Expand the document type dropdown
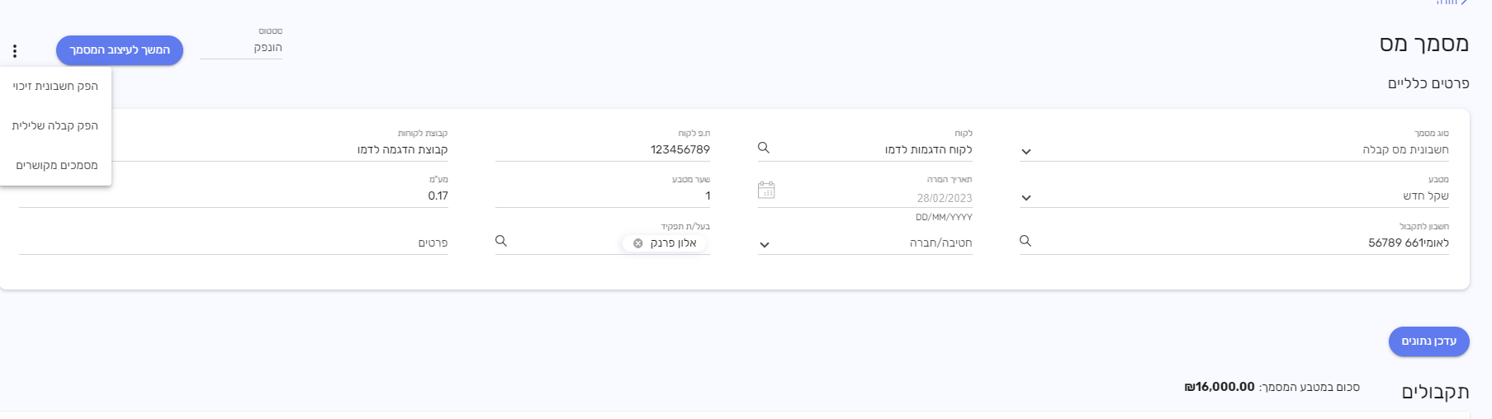This screenshot has height=419, width=1492. coord(1026,152)
